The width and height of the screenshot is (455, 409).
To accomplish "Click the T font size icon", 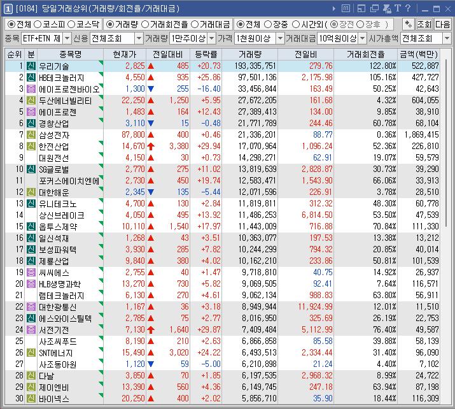I will point(398,8).
